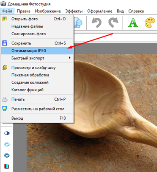
Task: Select Недавние файлы menu entry
Action: click(x=37, y=26)
